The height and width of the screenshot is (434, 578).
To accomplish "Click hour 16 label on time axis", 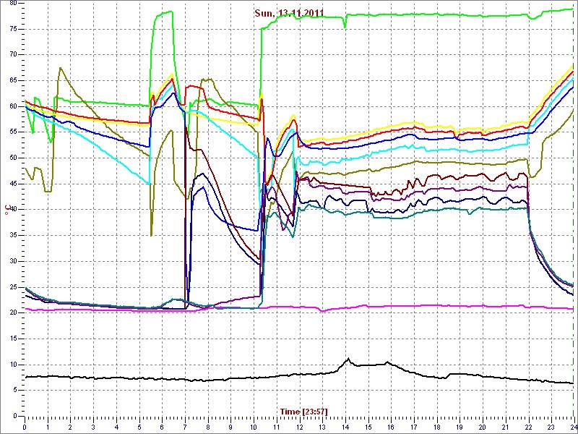I will (x=392, y=427).
